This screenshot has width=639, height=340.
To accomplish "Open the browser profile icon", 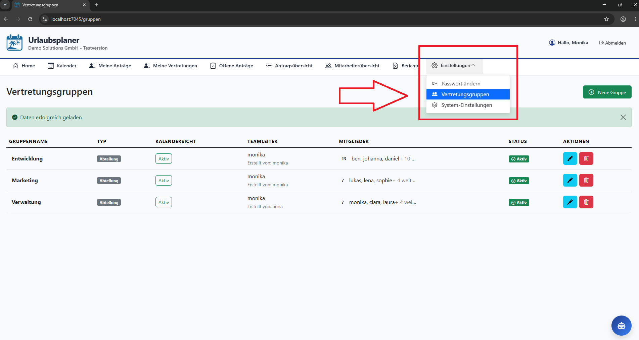I will point(623,19).
